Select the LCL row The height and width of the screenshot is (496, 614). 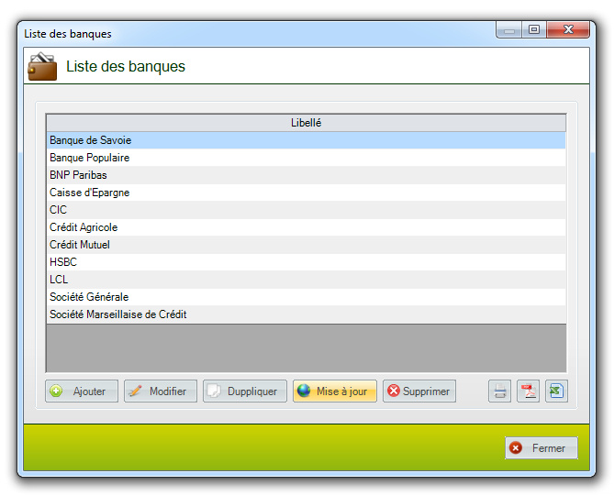306,280
